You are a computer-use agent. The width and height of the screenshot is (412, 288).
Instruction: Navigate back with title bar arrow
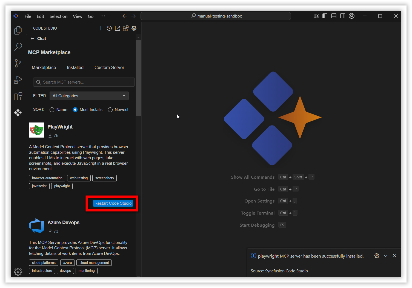coord(125,16)
